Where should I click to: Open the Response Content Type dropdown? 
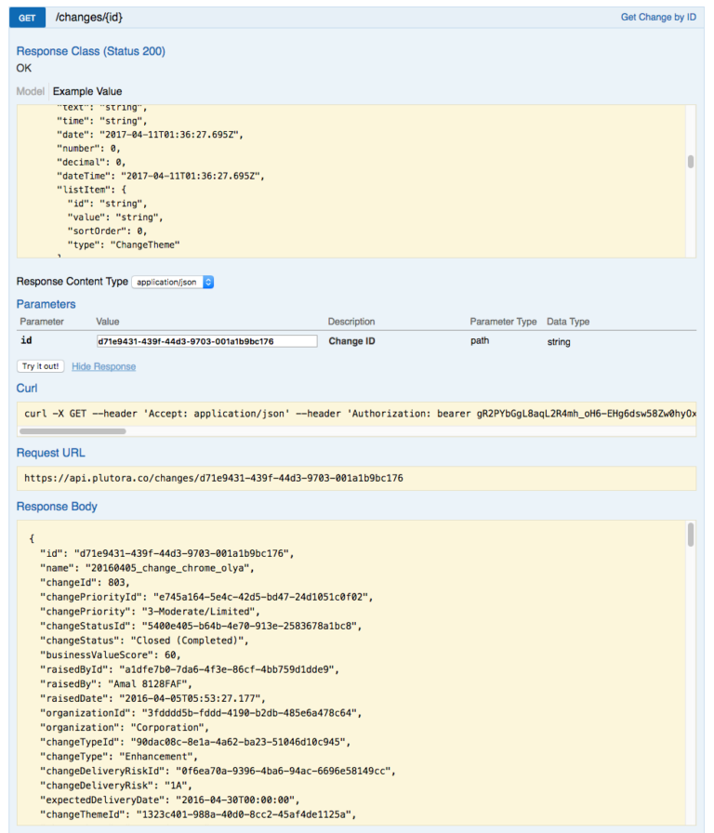point(173,282)
